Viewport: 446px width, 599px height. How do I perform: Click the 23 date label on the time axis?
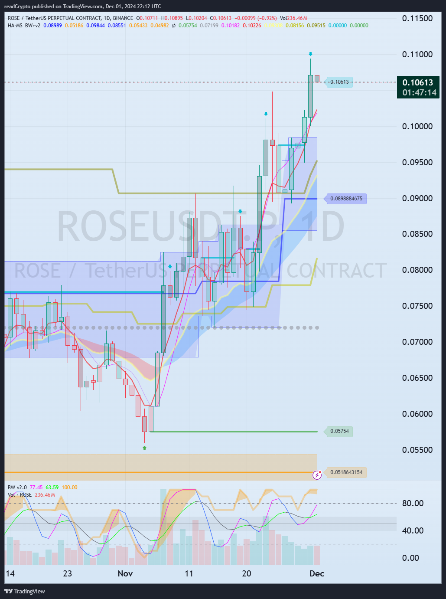pyautogui.click(x=68, y=573)
